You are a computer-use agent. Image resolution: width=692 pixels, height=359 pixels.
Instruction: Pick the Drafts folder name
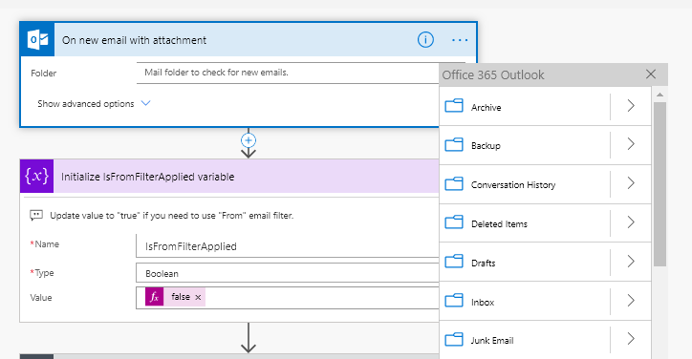click(484, 264)
